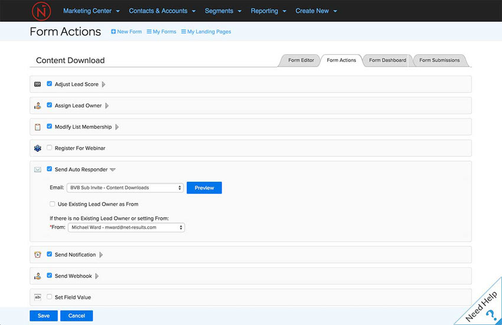Open the From sender dropdown
The width and height of the screenshot is (502, 325).
pos(126,227)
